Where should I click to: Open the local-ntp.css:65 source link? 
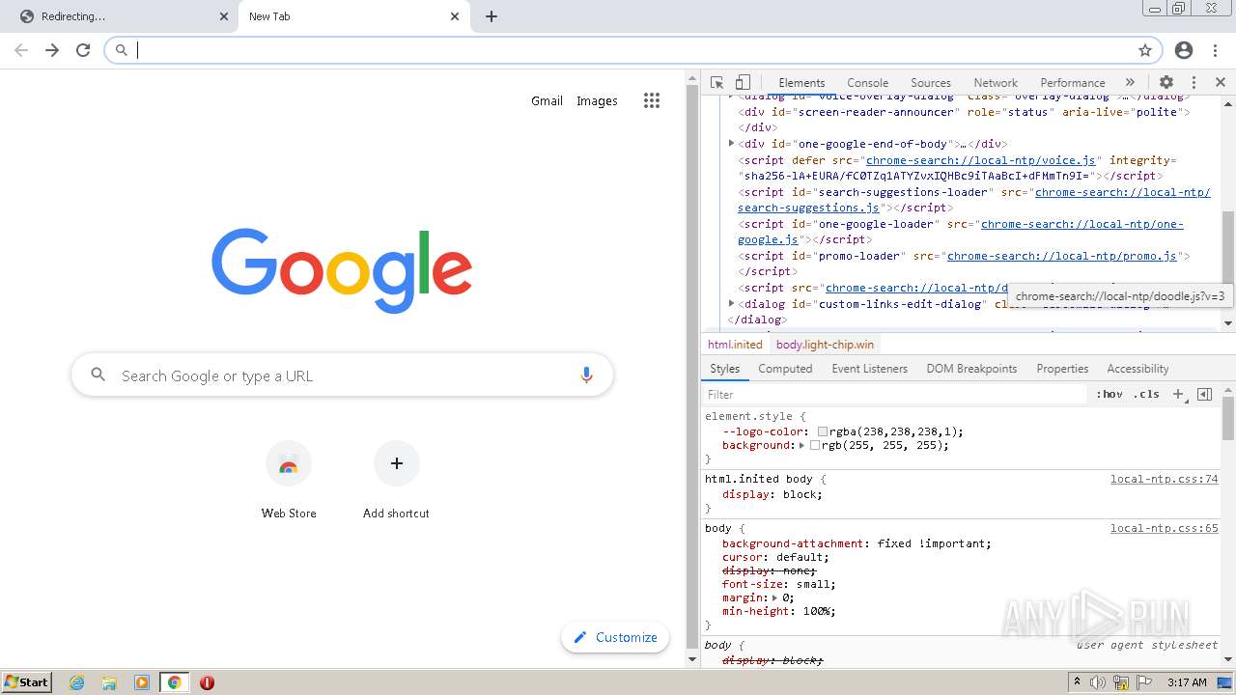[x=1164, y=528]
